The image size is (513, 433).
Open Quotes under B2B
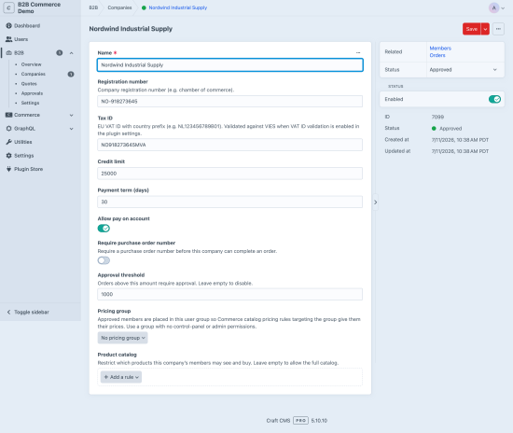point(29,84)
